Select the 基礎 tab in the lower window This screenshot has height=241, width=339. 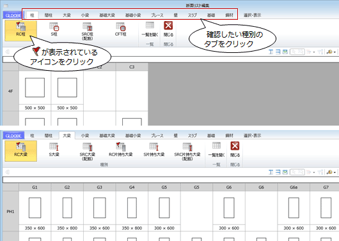coord(211,136)
